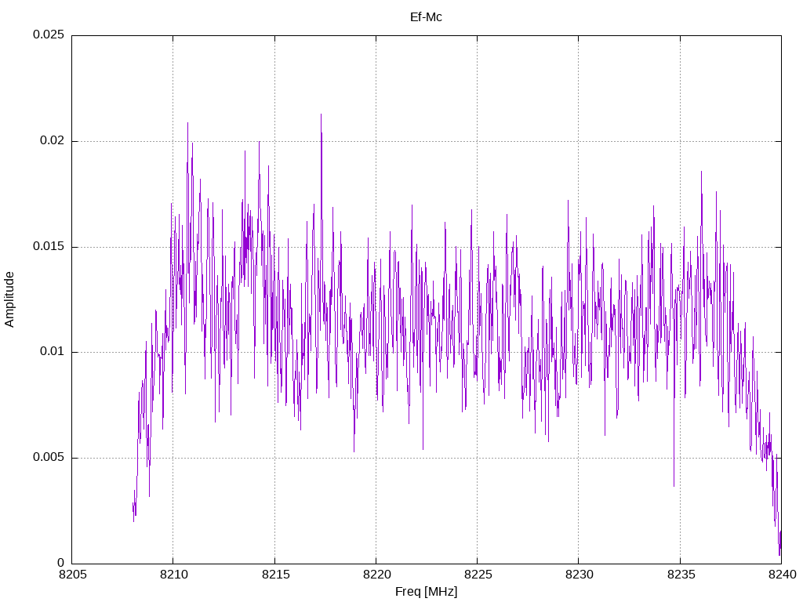This screenshot has height=602, width=803.
Task: Click the 8225 x-axis tick label
Action: coord(478,575)
